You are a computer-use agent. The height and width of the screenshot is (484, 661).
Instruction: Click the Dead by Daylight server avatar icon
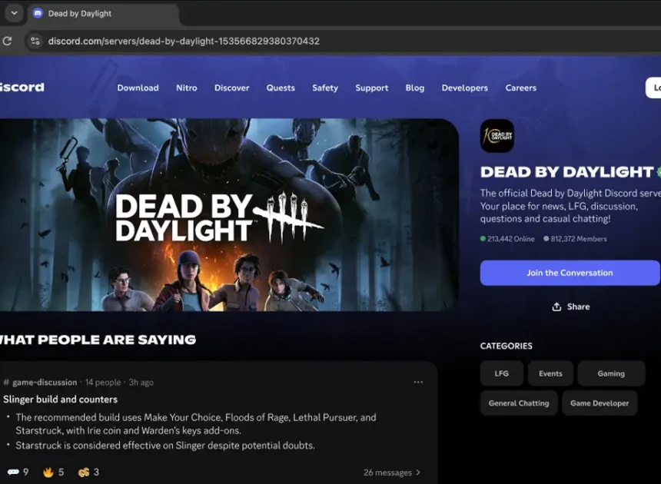point(497,136)
